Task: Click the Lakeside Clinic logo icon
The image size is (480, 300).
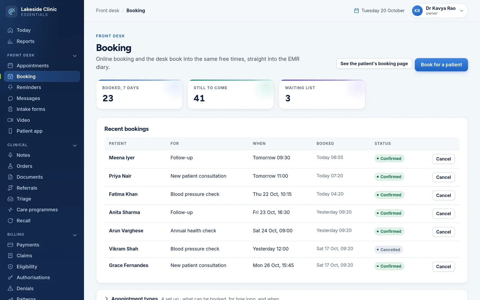Action: click(x=12, y=12)
